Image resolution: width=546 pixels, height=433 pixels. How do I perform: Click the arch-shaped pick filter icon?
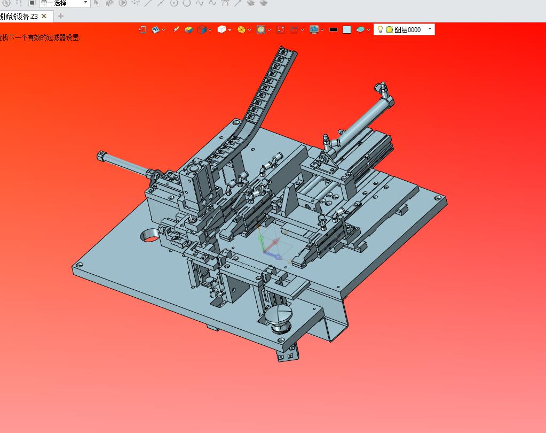(x=225, y=3)
